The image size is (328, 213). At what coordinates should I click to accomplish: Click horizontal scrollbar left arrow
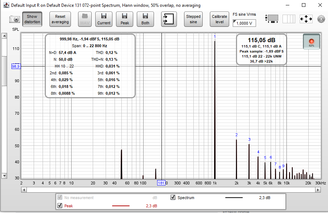(x=24, y=190)
